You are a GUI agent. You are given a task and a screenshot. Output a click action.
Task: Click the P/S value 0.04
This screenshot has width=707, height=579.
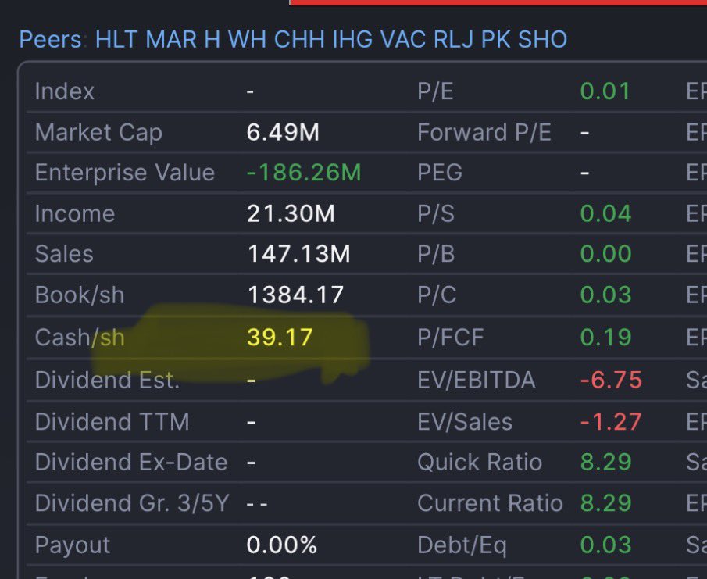click(x=605, y=213)
